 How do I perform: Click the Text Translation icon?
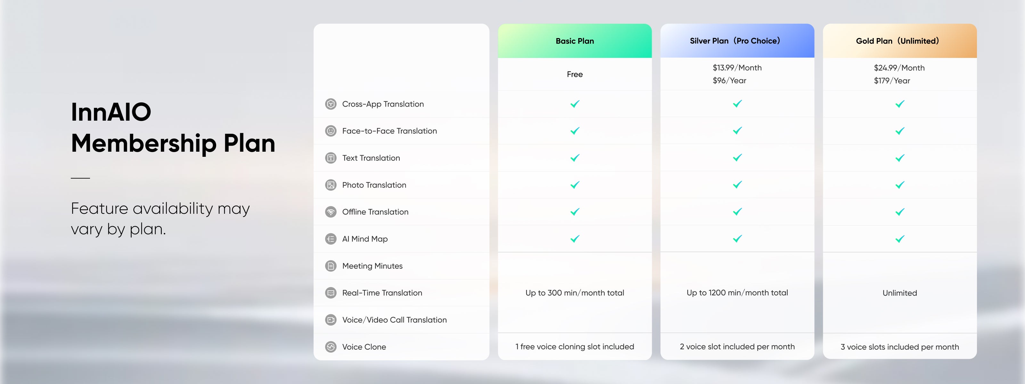pyautogui.click(x=331, y=158)
